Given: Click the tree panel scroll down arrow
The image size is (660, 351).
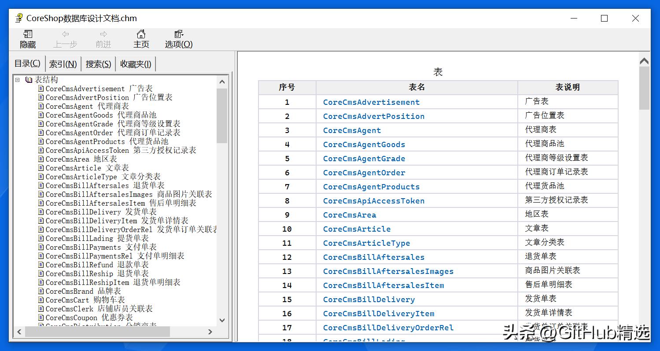Looking at the screenshot, I should pos(222,320).
